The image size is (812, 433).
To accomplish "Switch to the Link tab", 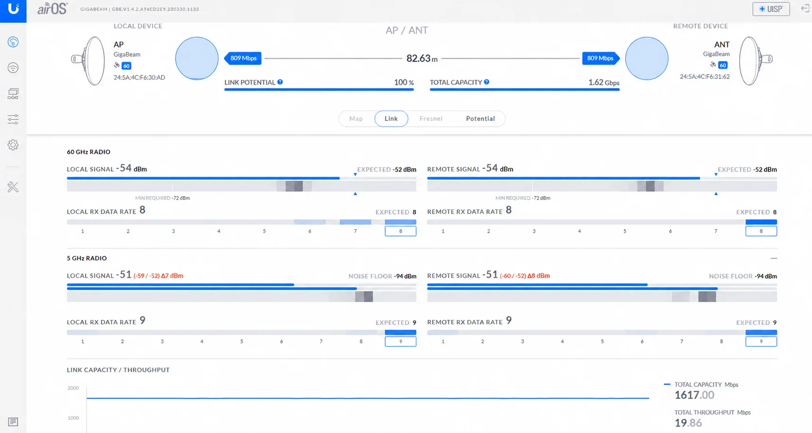I will click(391, 119).
